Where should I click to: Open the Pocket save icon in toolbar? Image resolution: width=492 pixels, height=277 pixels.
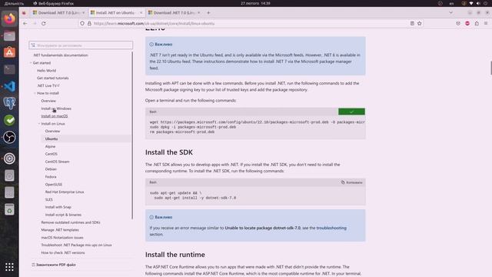(x=458, y=23)
